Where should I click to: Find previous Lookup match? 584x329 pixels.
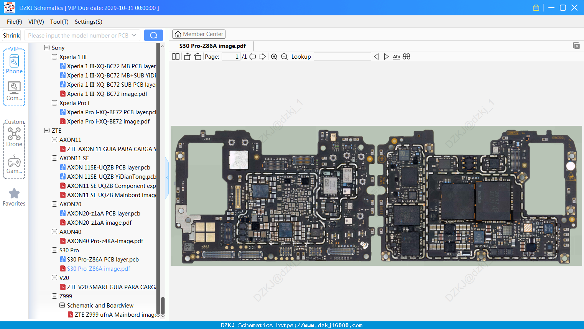pyautogui.click(x=376, y=57)
